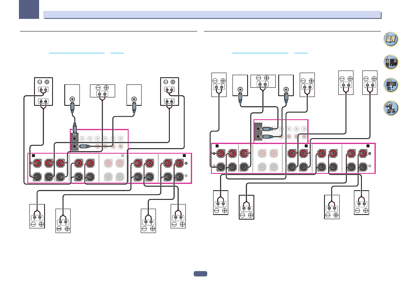Open the ABC glossary icon
Viewport: 401px width, 283px height.
[x=390, y=108]
